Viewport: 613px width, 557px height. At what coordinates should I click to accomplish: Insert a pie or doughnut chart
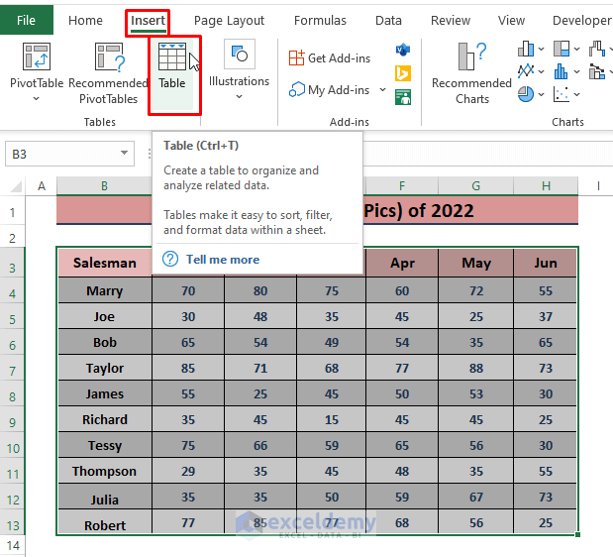[x=526, y=94]
